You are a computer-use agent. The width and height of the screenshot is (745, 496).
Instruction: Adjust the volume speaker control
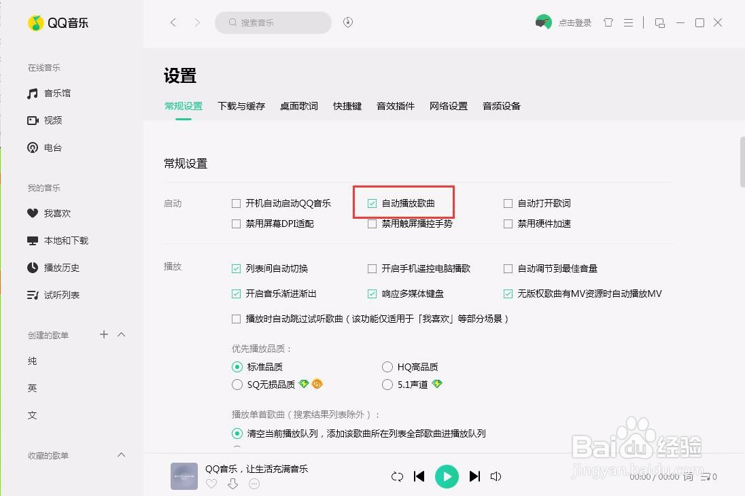496,476
